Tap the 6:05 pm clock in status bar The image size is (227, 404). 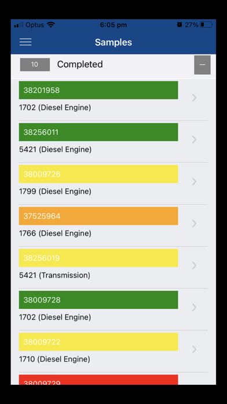[113, 25]
